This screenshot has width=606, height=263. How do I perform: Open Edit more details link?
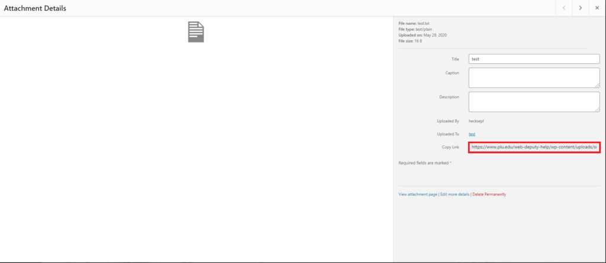click(x=454, y=194)
